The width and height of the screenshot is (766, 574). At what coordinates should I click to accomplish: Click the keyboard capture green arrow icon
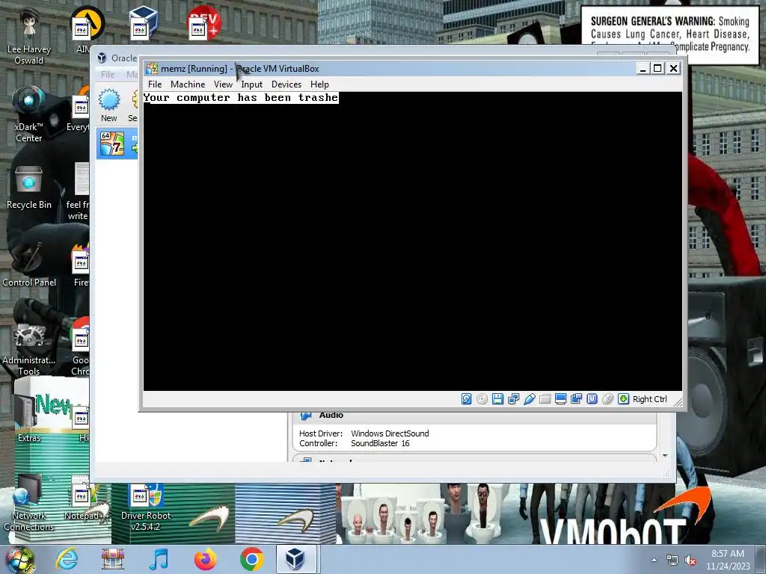(623, 399)
